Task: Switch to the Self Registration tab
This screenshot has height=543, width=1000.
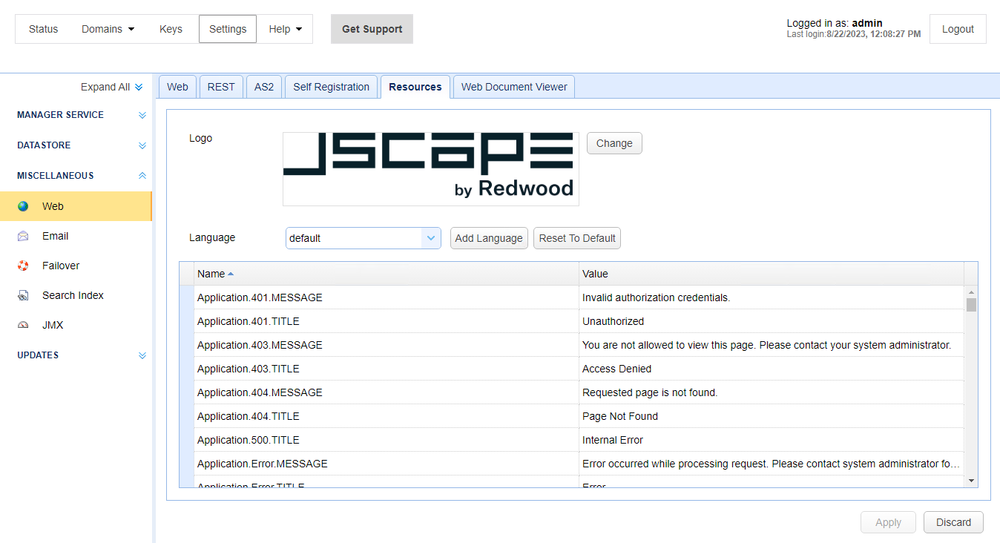Action: coord(331,87)
